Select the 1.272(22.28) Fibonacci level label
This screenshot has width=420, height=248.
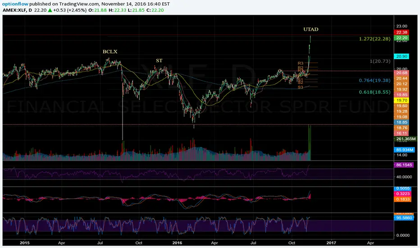pos(375,39)
